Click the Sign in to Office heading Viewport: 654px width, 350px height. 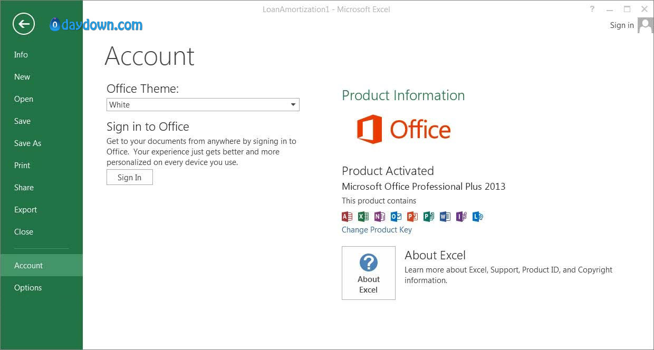(148, 127)
